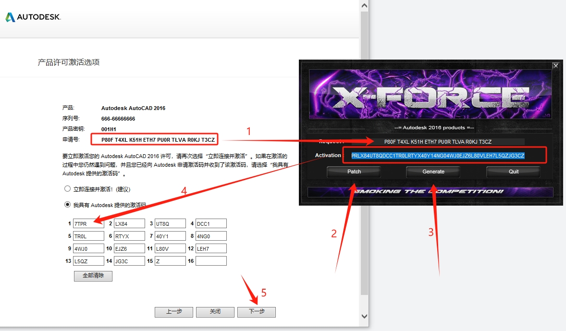Viewport: 566px width, 331px height.
Task: Click the Autodesk logo
Action: pyautogui.click(x=33, y=17)
